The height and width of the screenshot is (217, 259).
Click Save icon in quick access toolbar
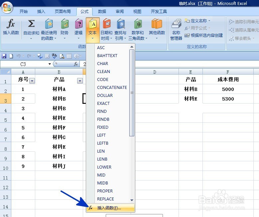[x=4, y=56]
